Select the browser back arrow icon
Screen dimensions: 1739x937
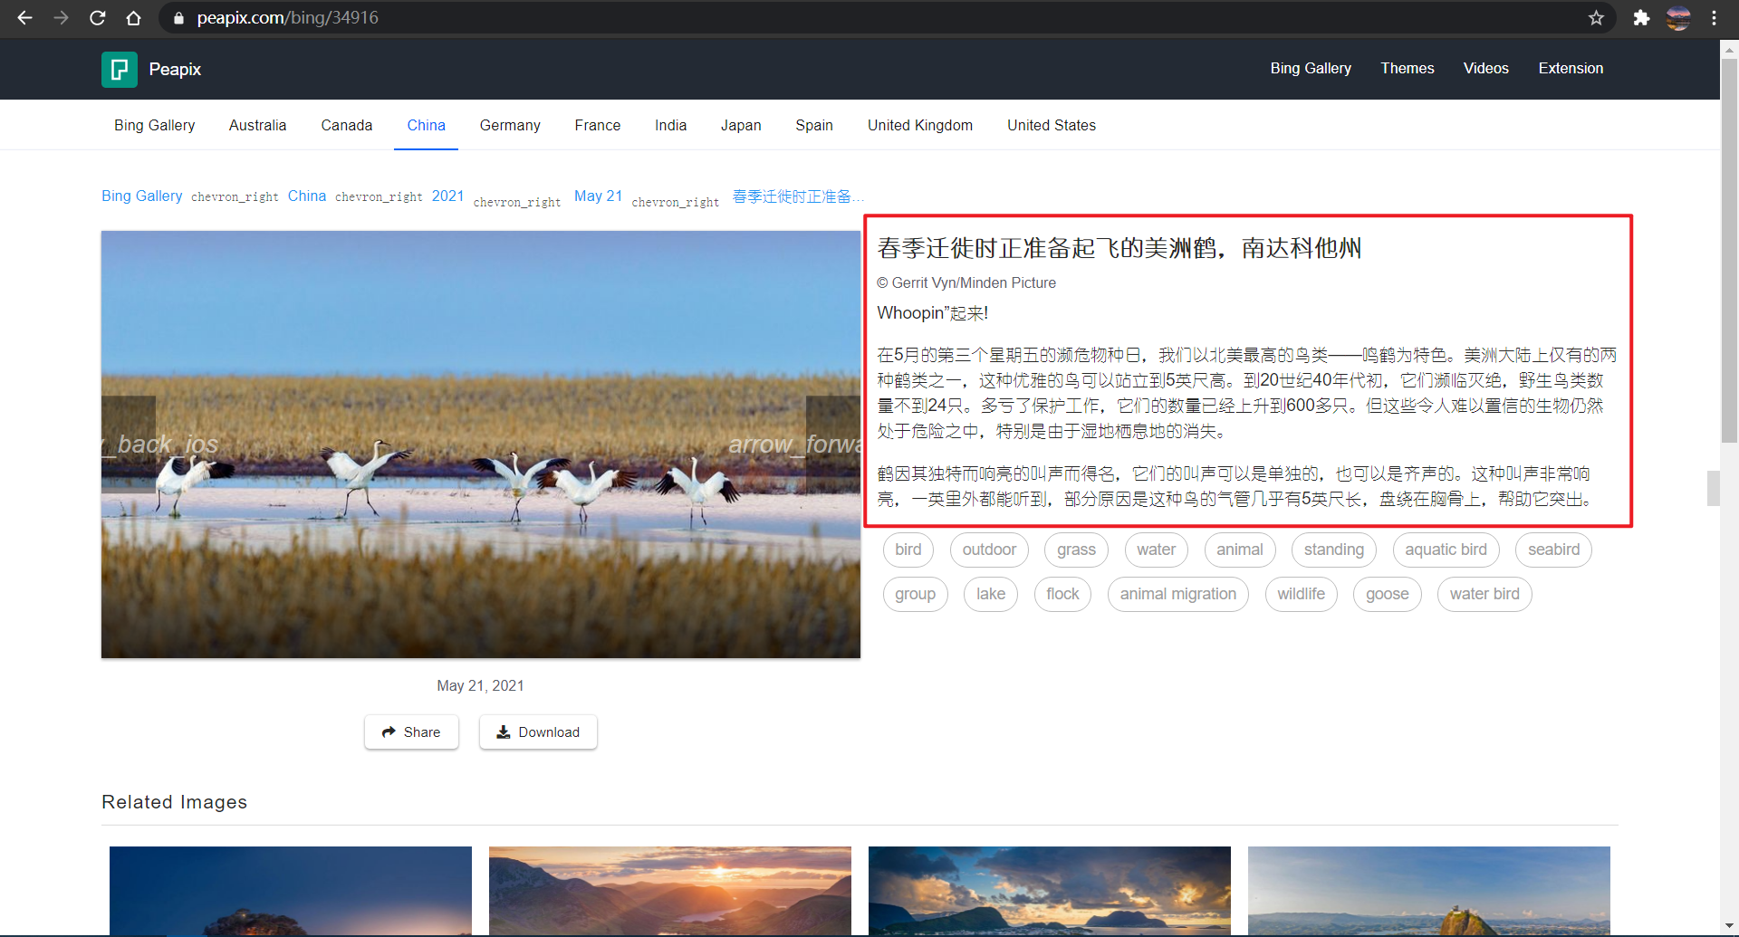tap(24, 18)
